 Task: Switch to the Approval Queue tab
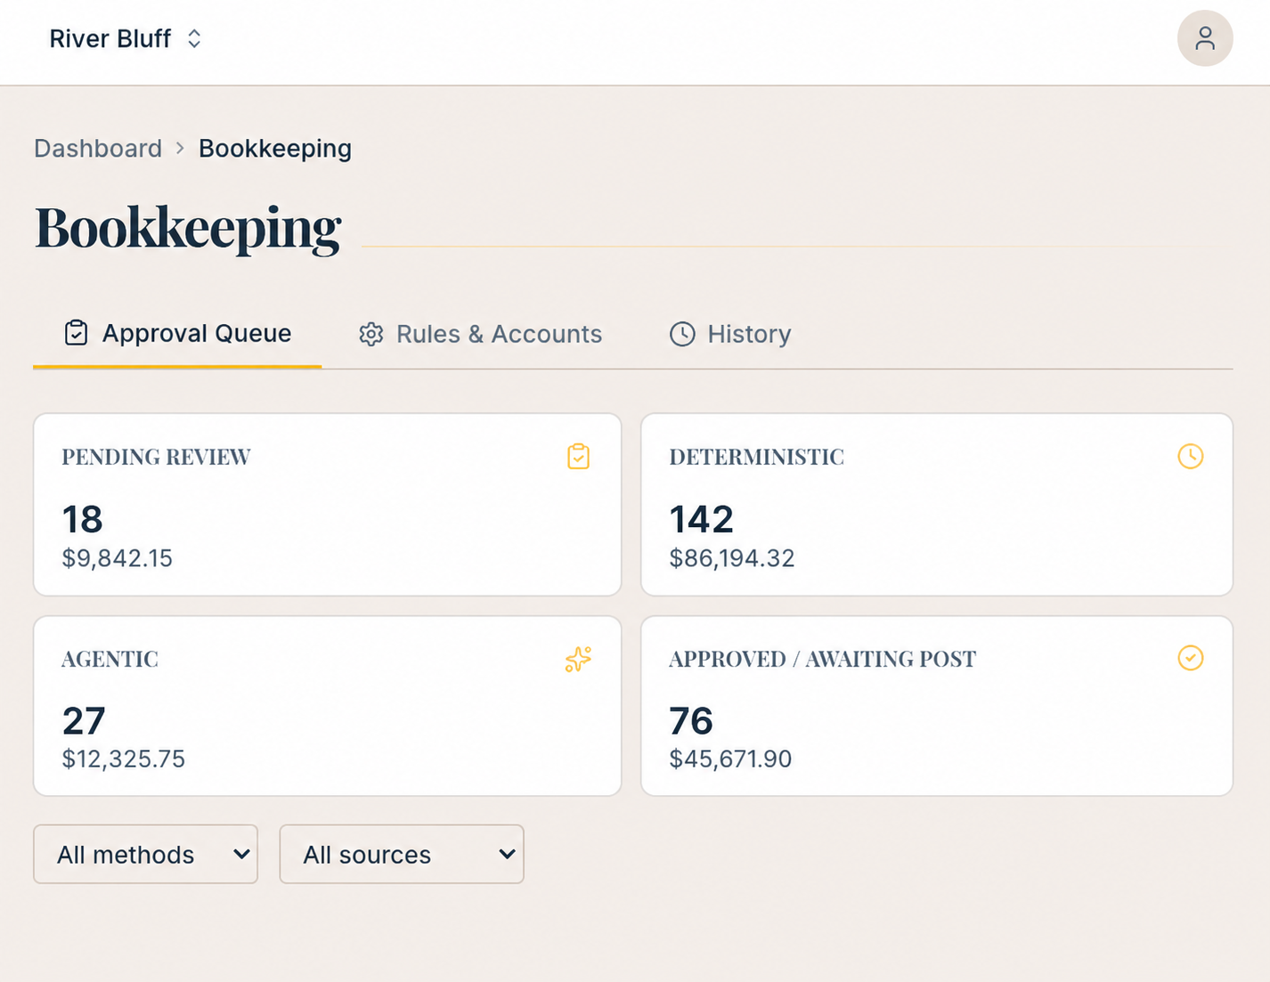[x=177, y=334]
